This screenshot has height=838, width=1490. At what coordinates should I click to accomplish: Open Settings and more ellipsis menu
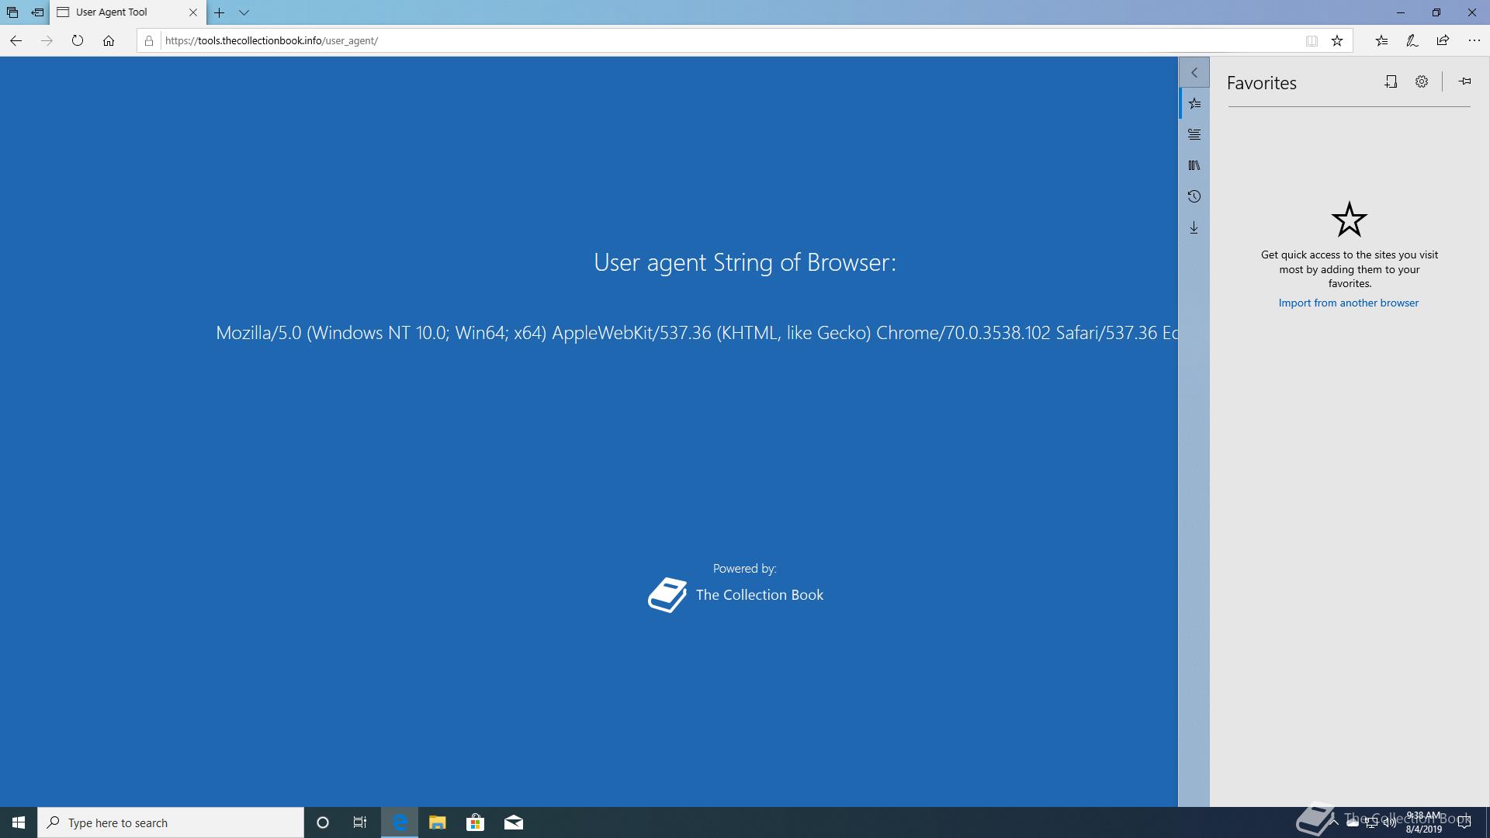coord(1474,40)
